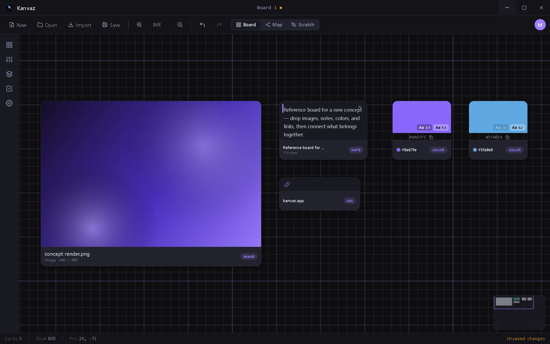Select the concept-render.png image preview
Screen dimensions: 550x344
tap(151, 174)
